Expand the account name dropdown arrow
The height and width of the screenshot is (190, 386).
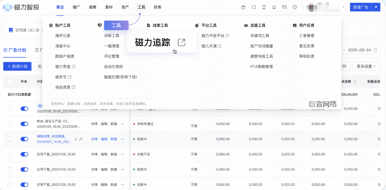(343, 7)
